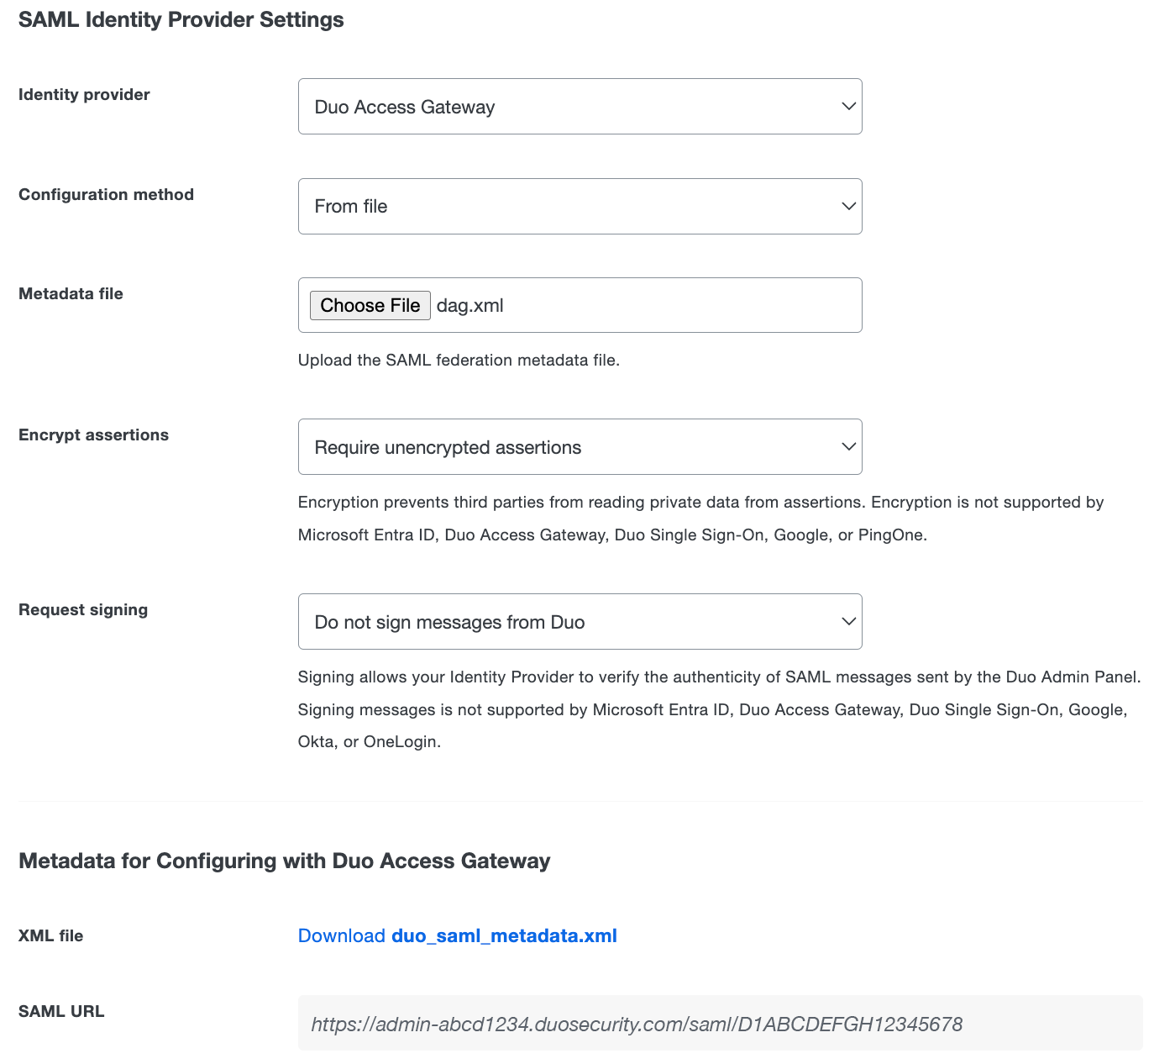This screenshot has height=1064, width=1154.
Task: Click the Do not sign messages selector
Action: [x=448, y=621]
